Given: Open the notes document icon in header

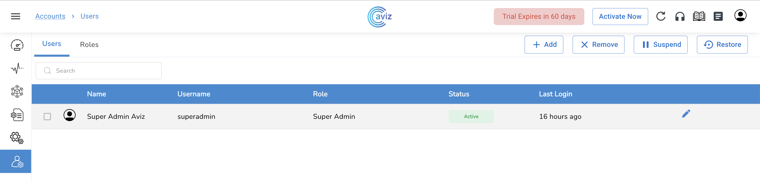Looking at the screenshot, I should pos(718,17).
